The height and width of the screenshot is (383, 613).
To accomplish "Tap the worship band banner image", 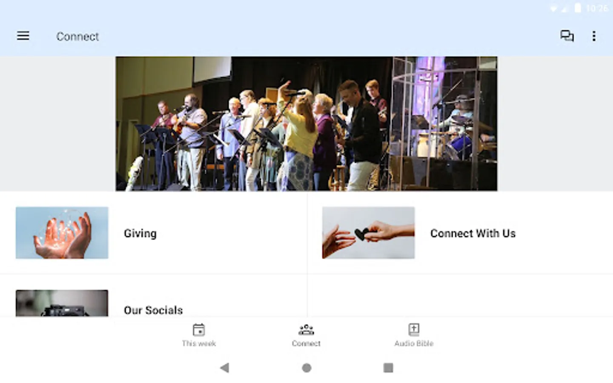I will [x=306, y=124].
